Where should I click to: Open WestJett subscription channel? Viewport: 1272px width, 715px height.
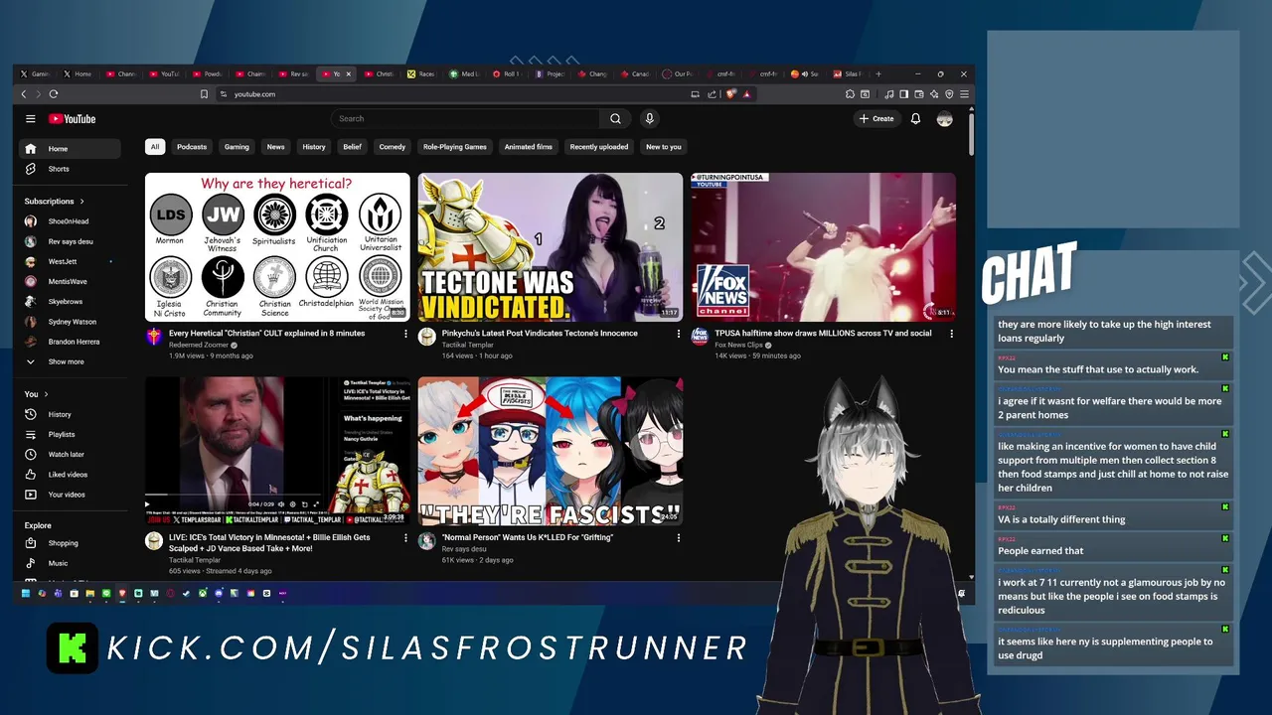point(70,261)
